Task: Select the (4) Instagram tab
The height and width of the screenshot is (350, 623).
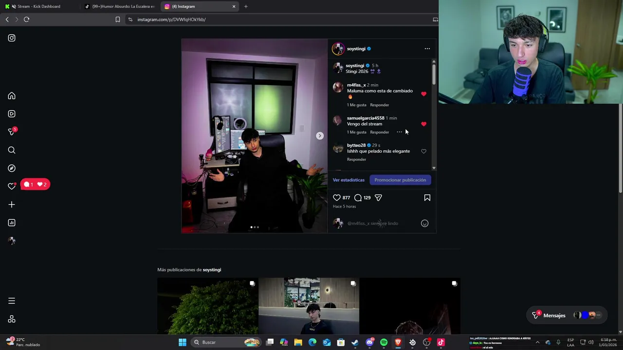Action: point(195,6)
